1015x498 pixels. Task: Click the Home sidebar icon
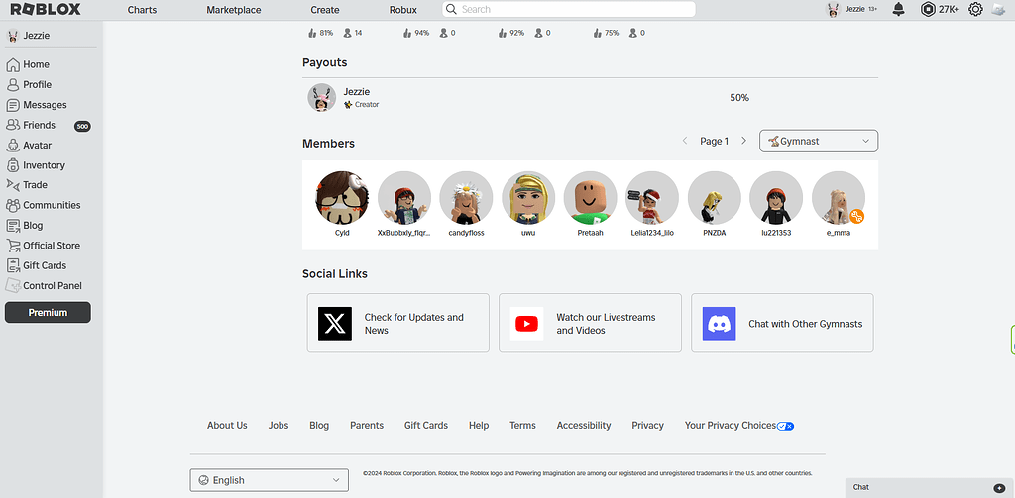pos(12,64)
